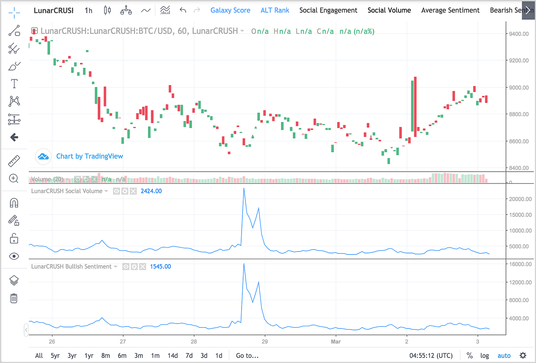Expand the Social Volume legend dropdown arrow
Screen dimensions: 536x363
106,191
